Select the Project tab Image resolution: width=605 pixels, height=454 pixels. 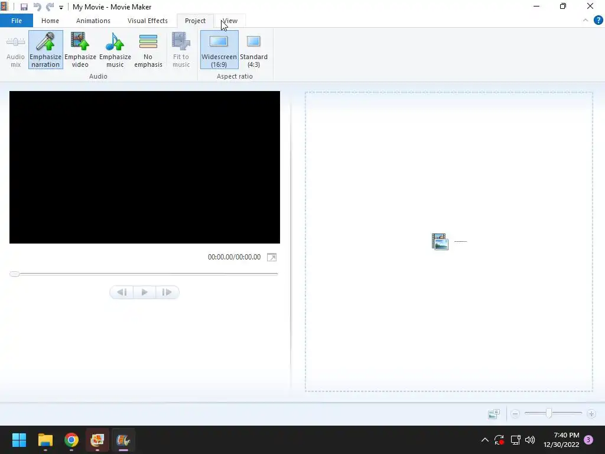point(195,21)
